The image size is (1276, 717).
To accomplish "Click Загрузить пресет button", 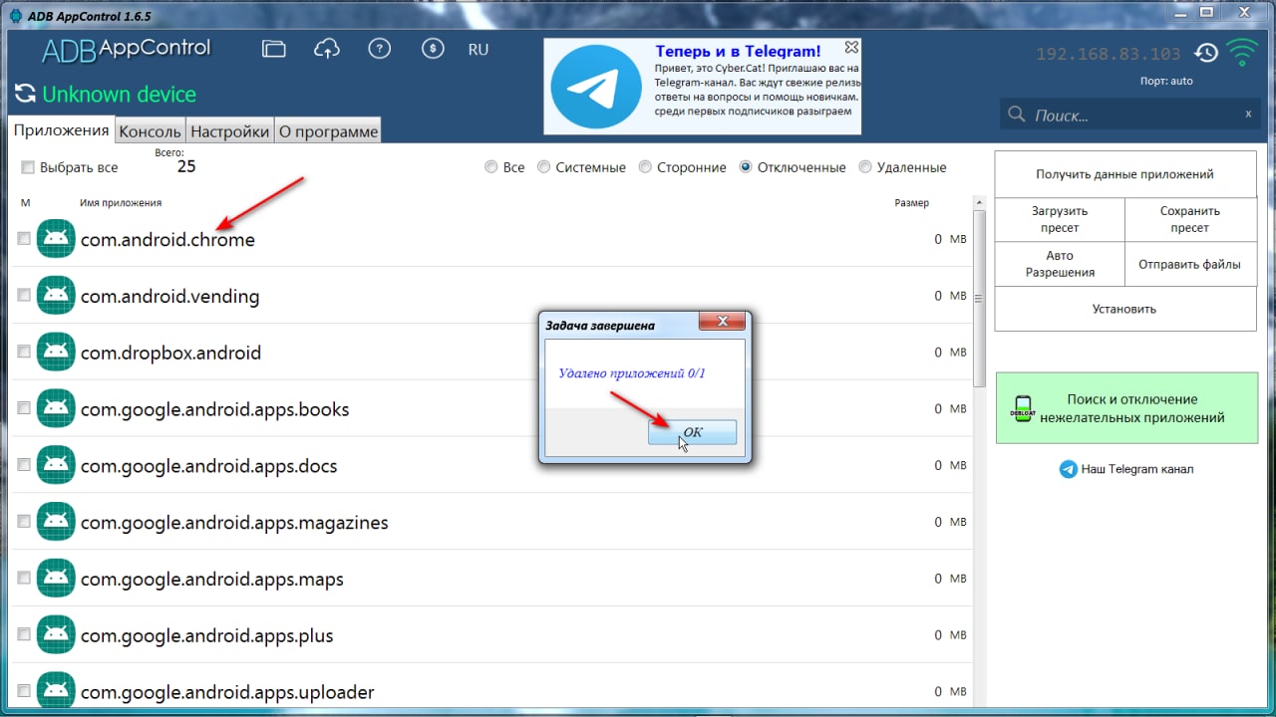I will [1060, 219].
